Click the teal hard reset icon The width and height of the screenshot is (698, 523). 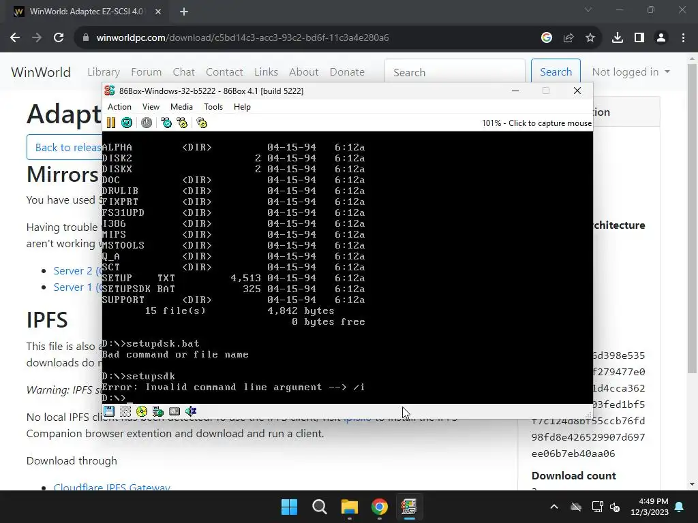point(127,123)
